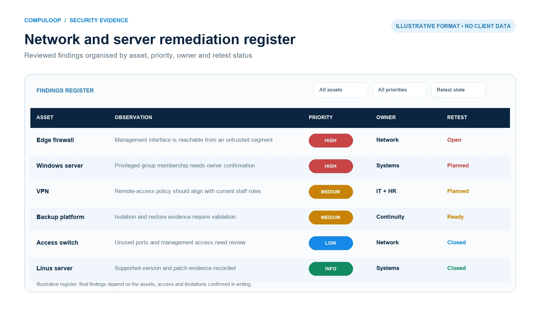
Task: Click the observation about remote-access policy
Action: point(188,191)
